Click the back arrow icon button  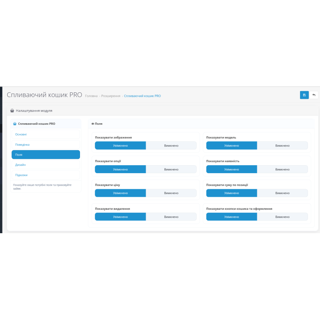314,95
